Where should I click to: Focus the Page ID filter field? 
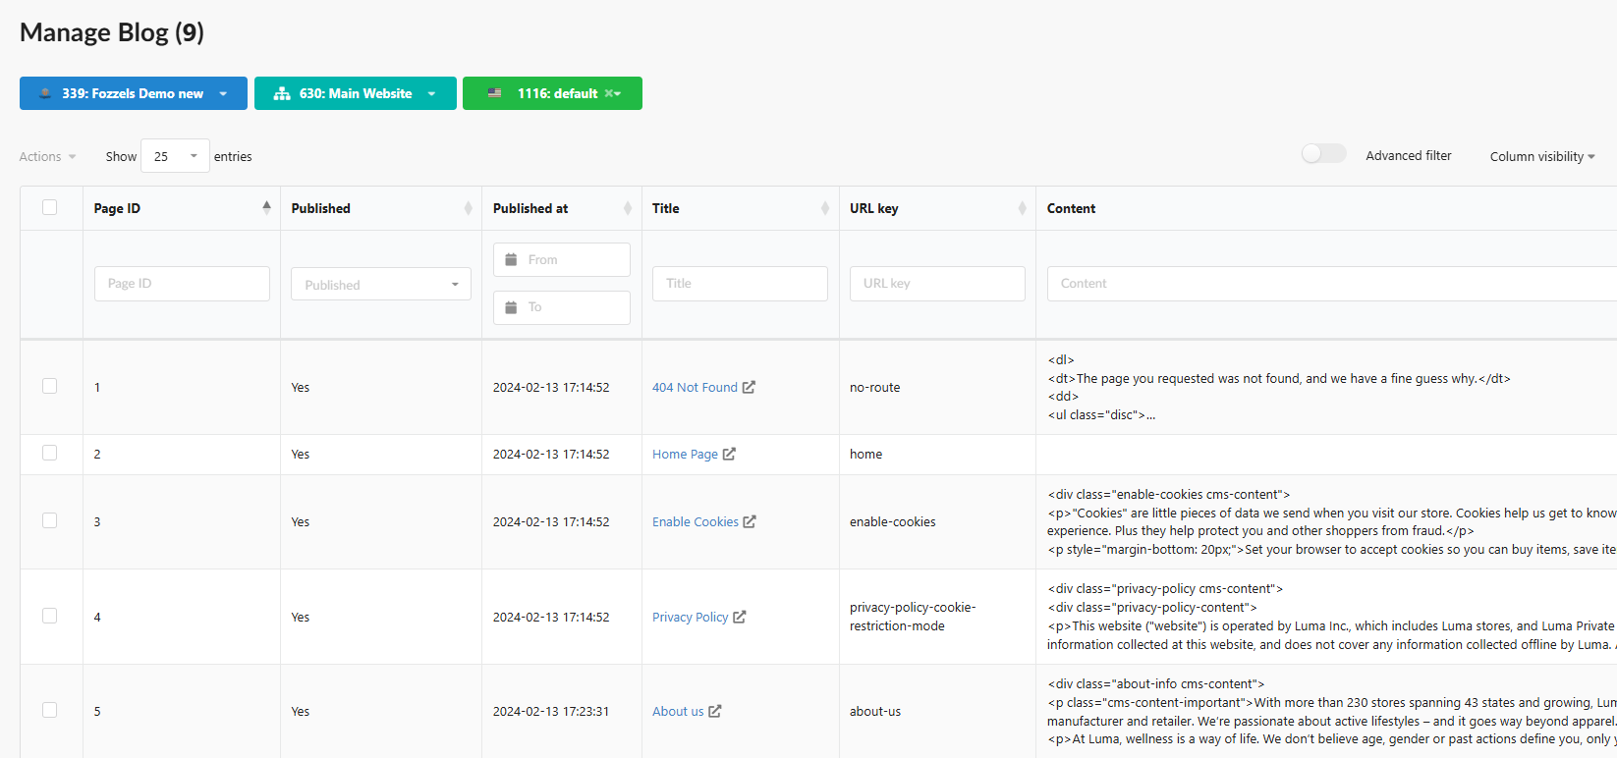click(x=182, y=284)
